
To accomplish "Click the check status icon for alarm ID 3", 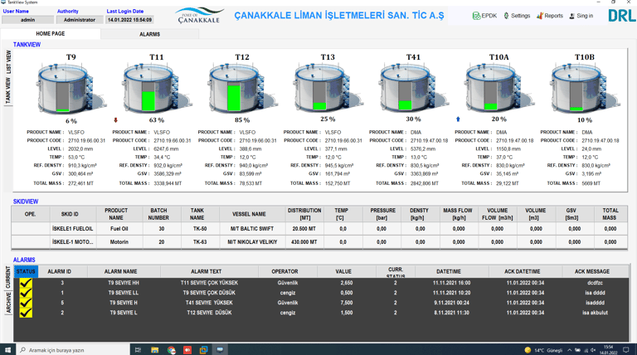I will coord(26,283).
